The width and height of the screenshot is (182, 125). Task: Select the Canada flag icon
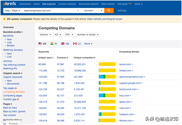[75, 44]
